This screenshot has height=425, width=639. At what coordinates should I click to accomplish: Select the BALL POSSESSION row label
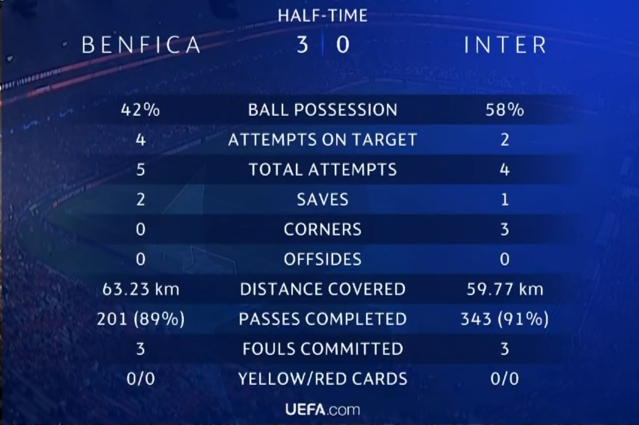[323, 110]
